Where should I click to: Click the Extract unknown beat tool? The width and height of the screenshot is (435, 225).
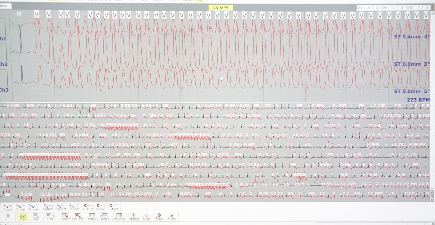tap(113, 207)
